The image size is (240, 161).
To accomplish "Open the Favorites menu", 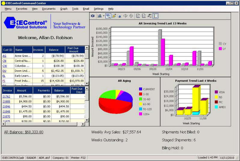I will pos(22,9).
